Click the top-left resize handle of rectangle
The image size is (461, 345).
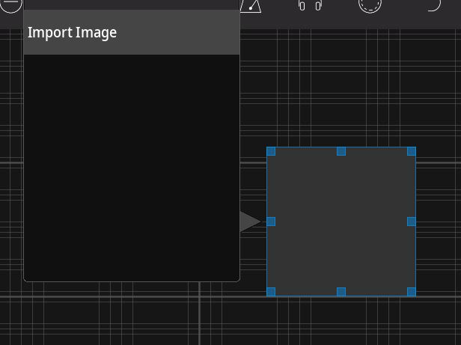pyautogui.click(x=271, y=151)
